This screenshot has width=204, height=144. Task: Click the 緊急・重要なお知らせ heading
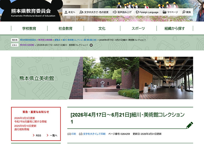pyautogui.click(x=36, y=112)
